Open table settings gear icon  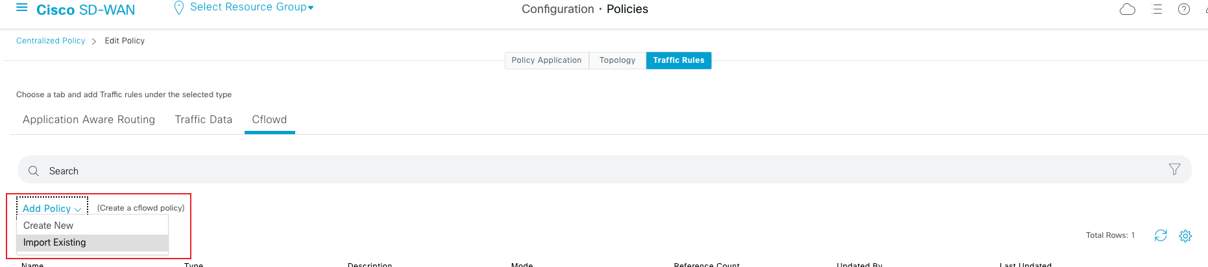(1185, 236)
